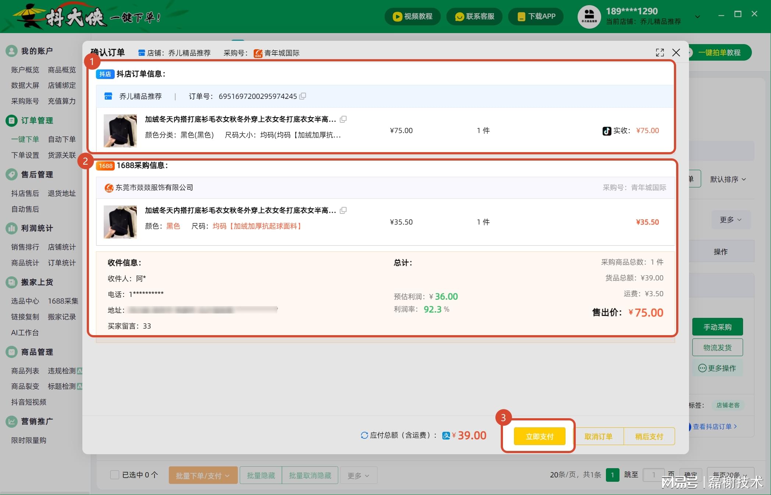771x495 pixels.
Task: Open 每页20条 page size dropdown
Action: click(x=730, y=475)
